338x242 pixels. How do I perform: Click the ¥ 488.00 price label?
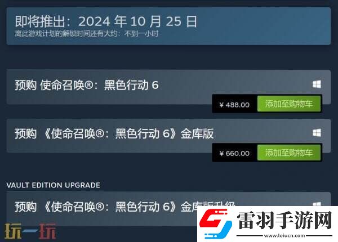pyautogui.click(x=234, y=105)
